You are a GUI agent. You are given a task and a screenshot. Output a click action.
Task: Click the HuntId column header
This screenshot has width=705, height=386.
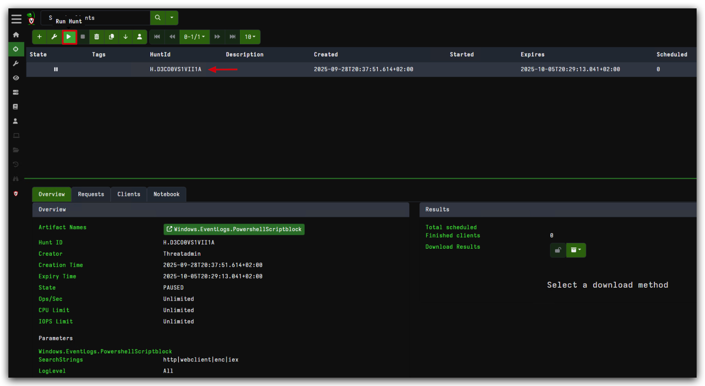coord(160,54)
